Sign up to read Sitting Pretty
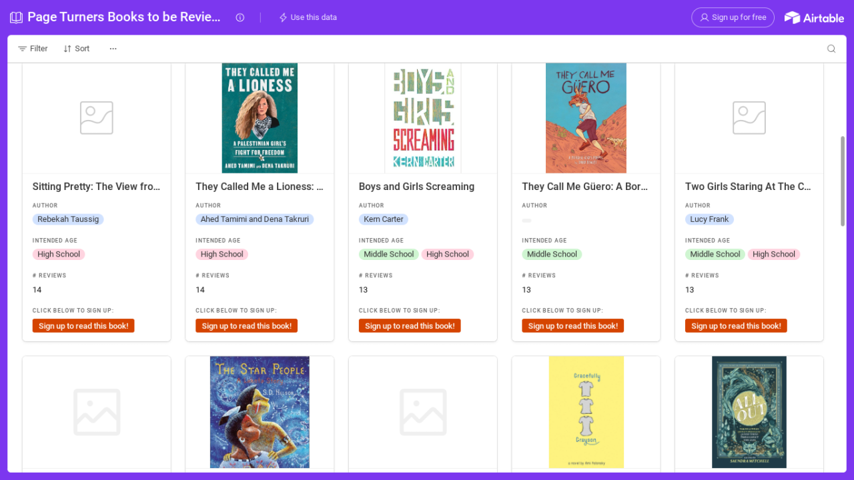854x480 pixels. (x=83, y=326)
